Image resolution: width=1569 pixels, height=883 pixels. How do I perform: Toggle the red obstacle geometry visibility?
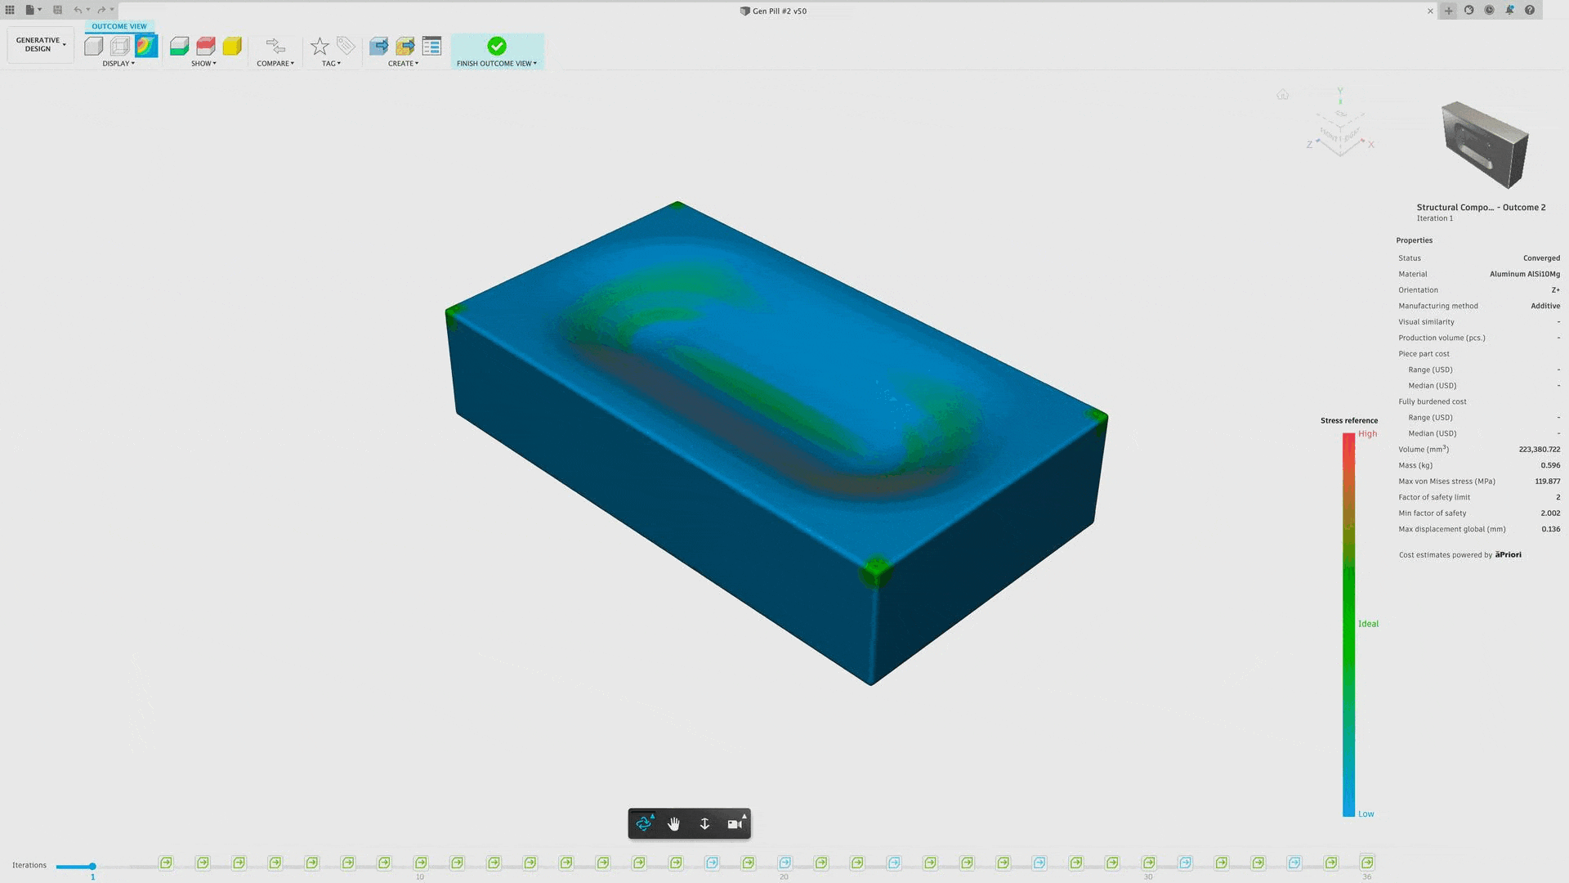click(x=206, y=46)
